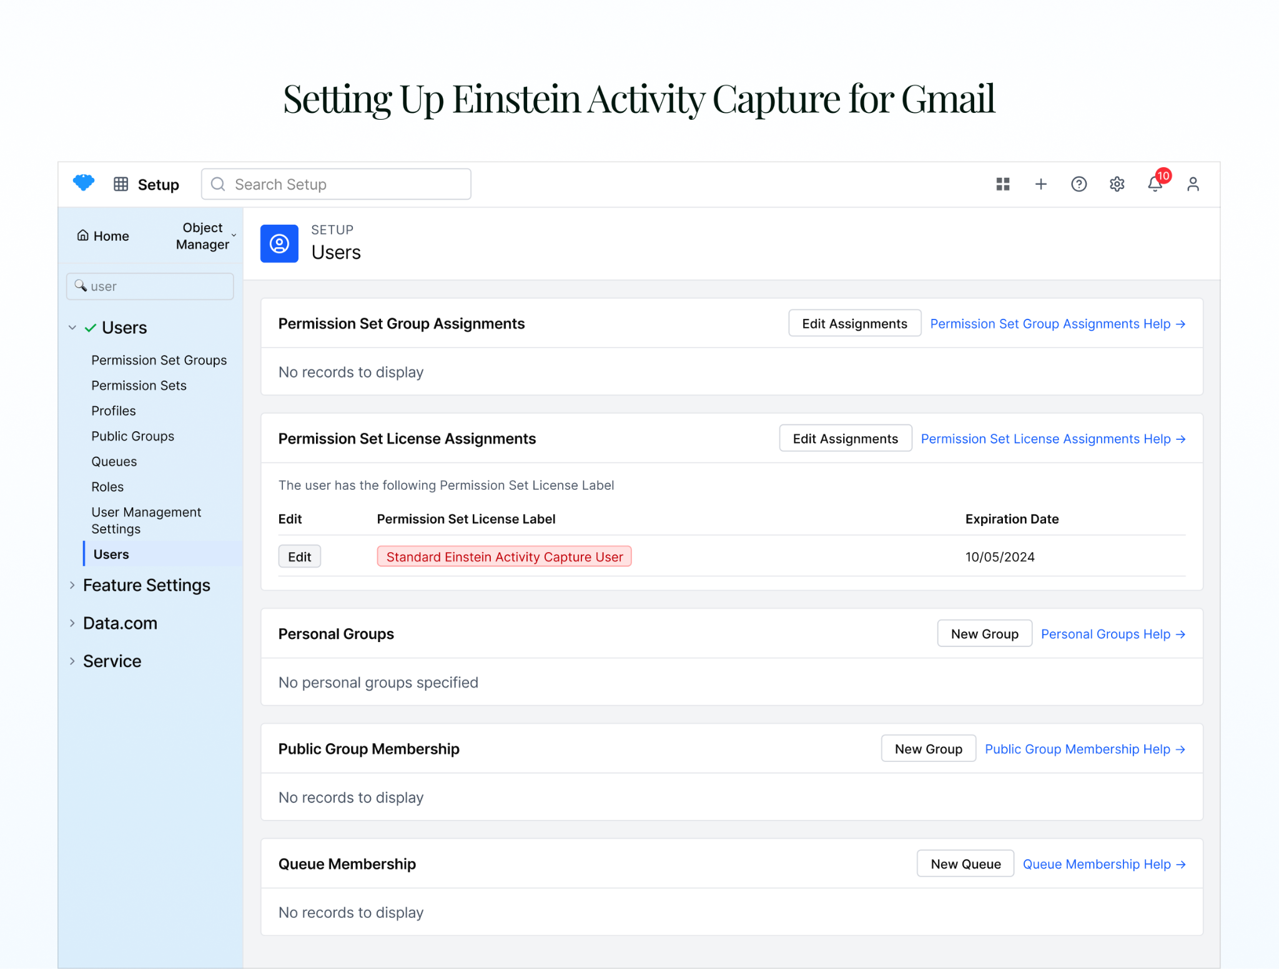The width and height of the screenshot is (1279, 969).
Task: Open the notifications bell icon
Action: coord(1155,184)
